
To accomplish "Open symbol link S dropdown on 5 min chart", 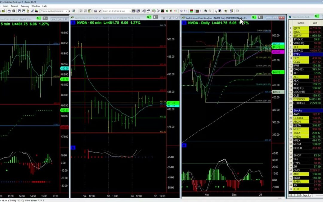I will [x=39, y=18].
